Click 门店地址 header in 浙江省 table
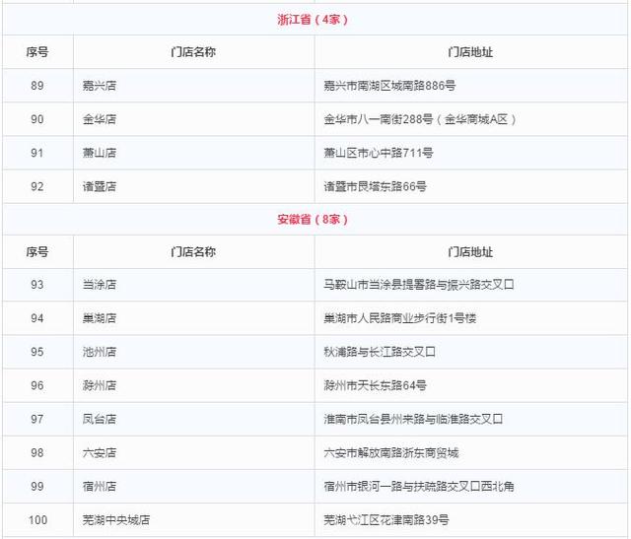 470,52
